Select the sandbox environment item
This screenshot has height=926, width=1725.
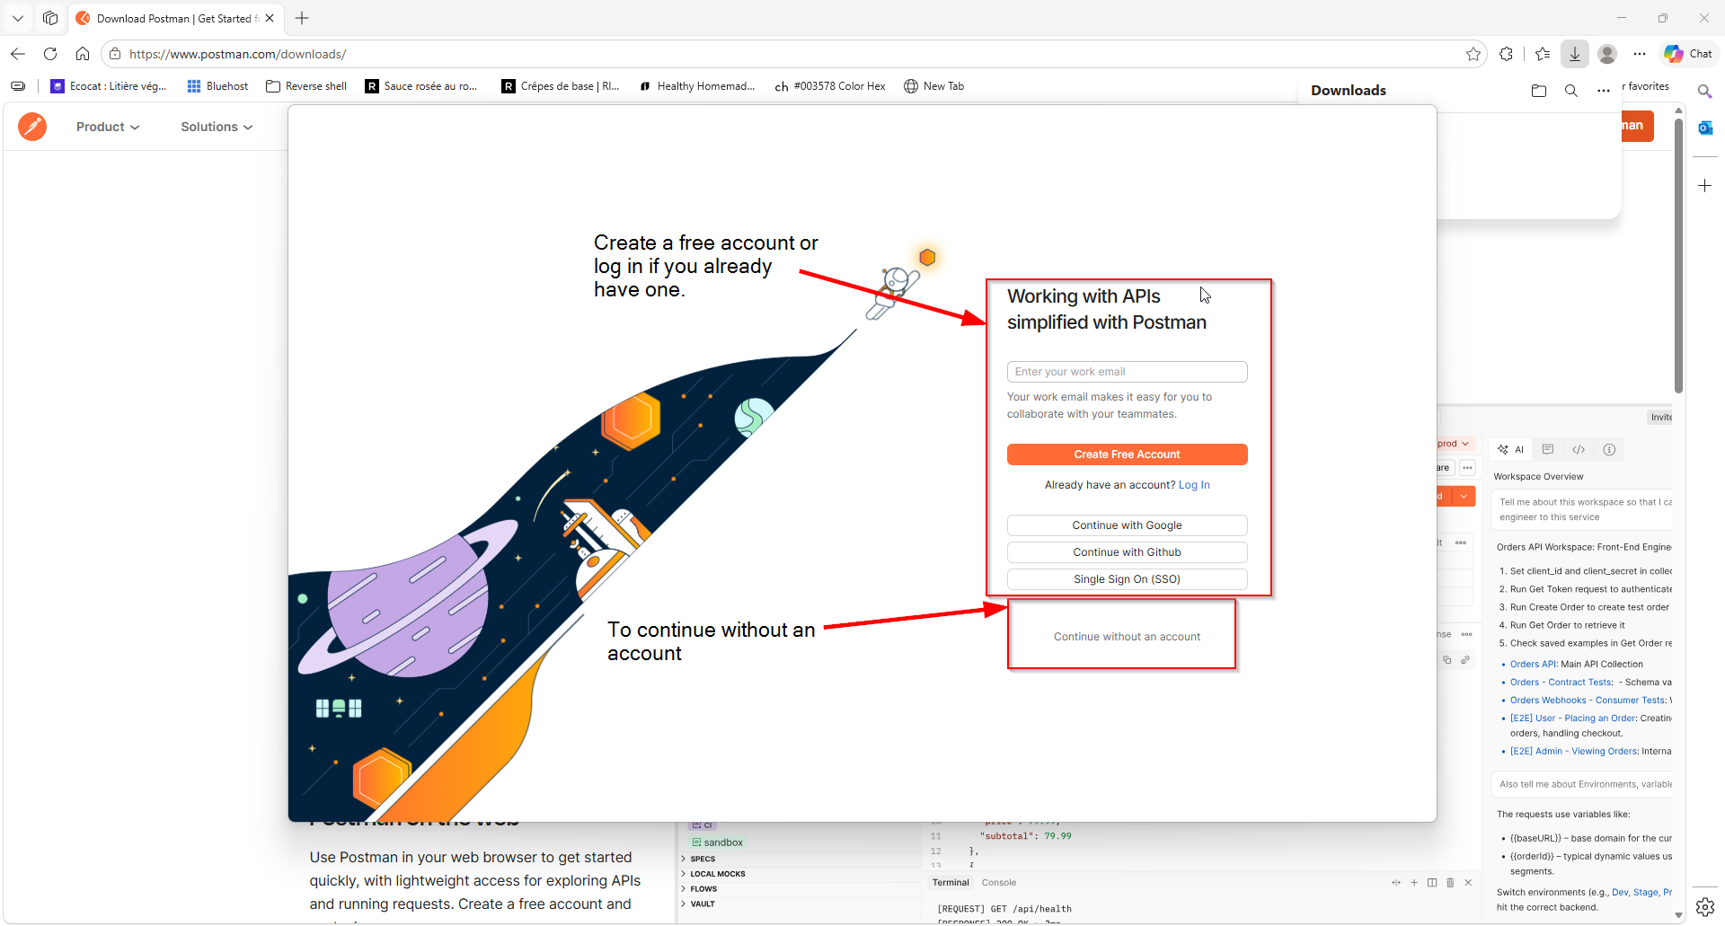point(717,842)
